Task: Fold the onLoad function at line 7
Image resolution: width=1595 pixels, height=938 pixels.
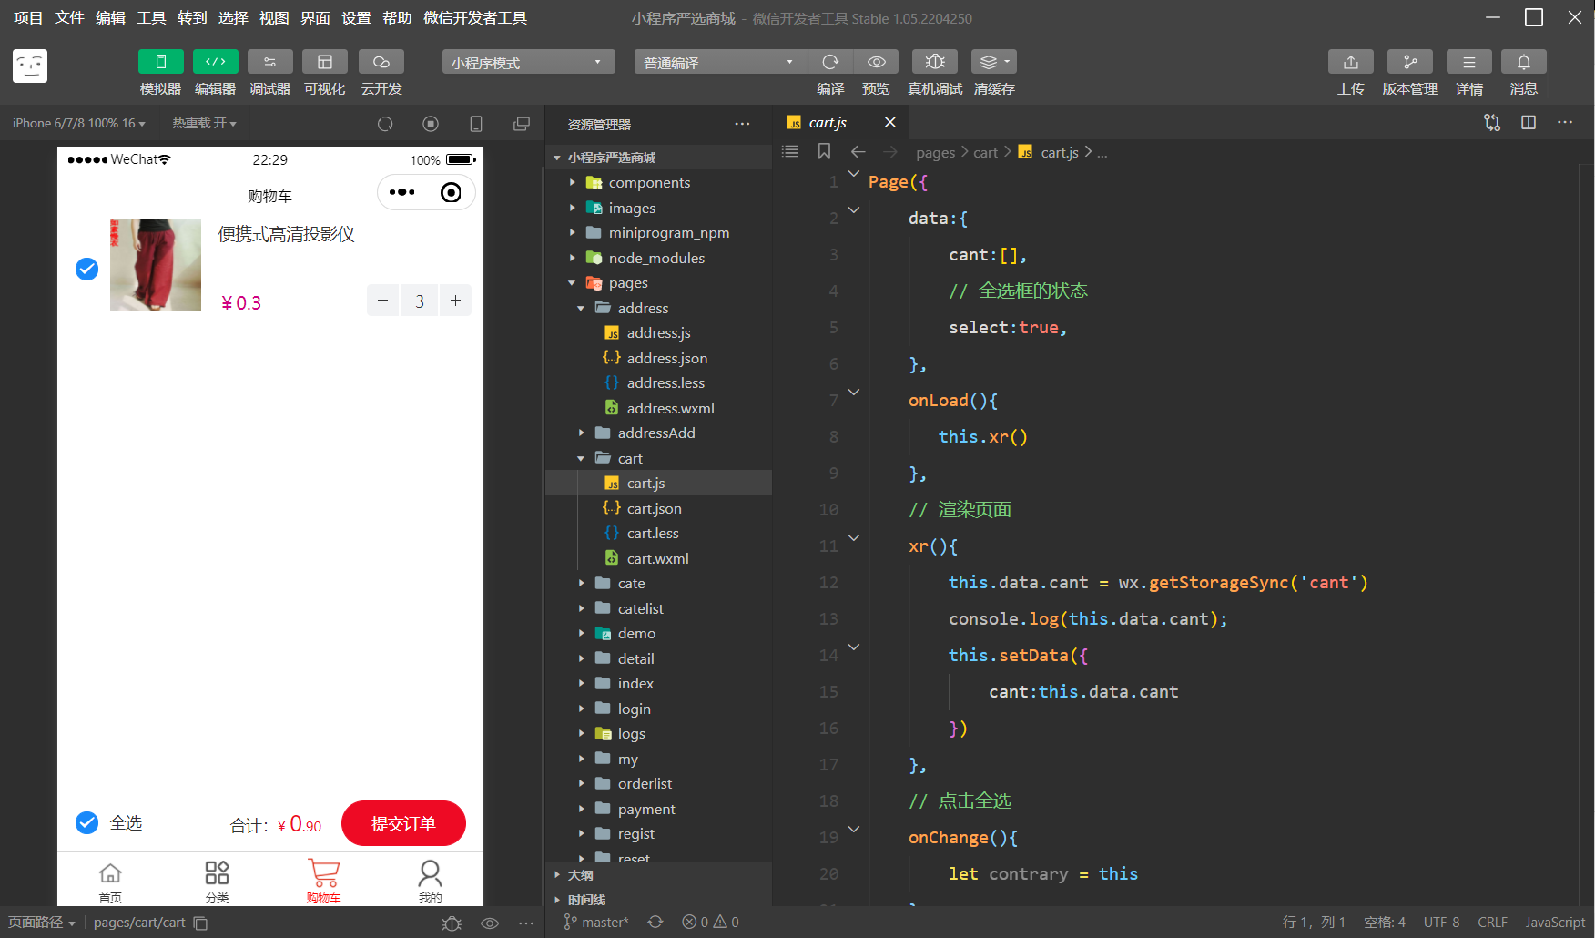Action: 854,392
